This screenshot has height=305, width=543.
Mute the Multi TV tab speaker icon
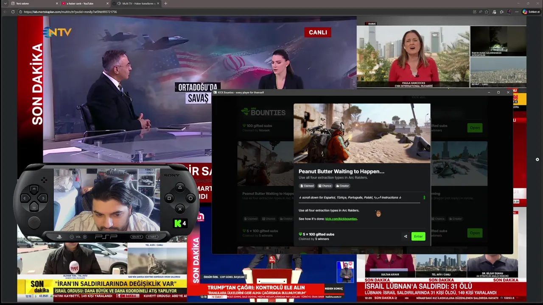click(x=119, y=3)
